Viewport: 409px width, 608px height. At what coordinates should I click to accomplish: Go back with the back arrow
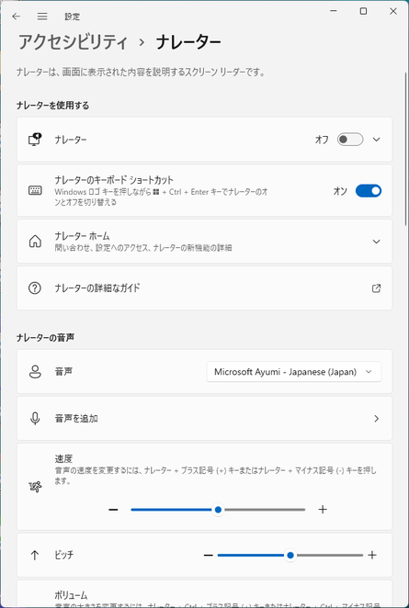pos(16,17)
